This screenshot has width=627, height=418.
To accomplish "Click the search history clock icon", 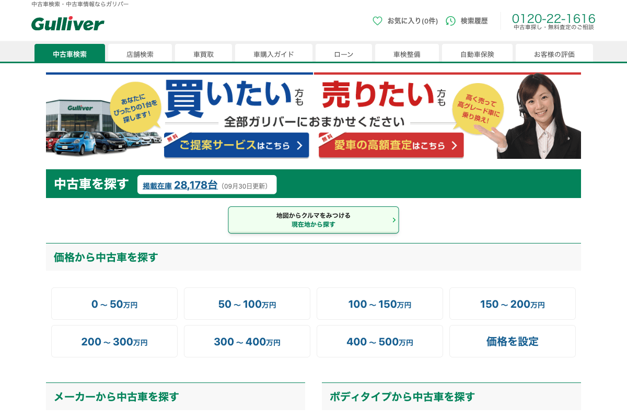I will click(x=450, y=21).
